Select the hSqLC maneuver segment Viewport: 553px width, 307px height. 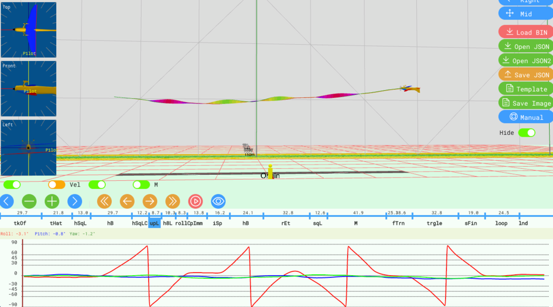[140, 223]
